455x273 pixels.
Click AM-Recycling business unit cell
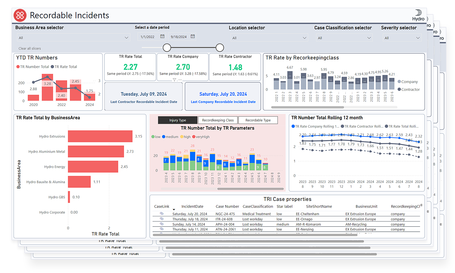pos(356,224)
